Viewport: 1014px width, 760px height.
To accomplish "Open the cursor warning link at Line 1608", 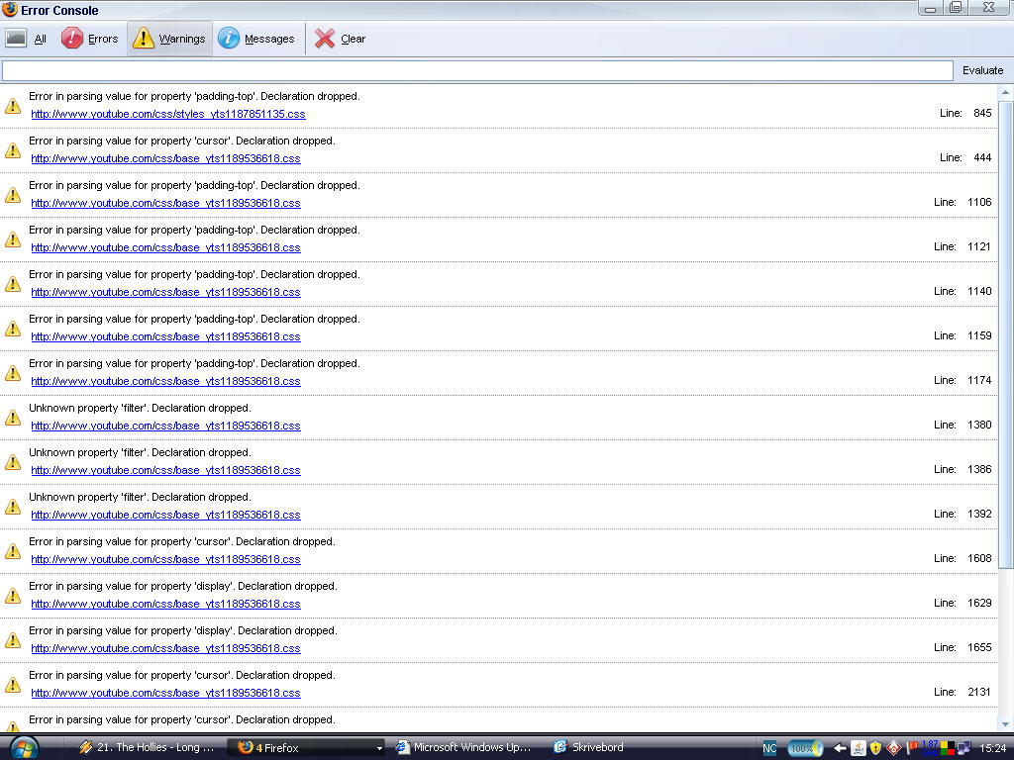I will pyautogui.click(x=165, y=560).
